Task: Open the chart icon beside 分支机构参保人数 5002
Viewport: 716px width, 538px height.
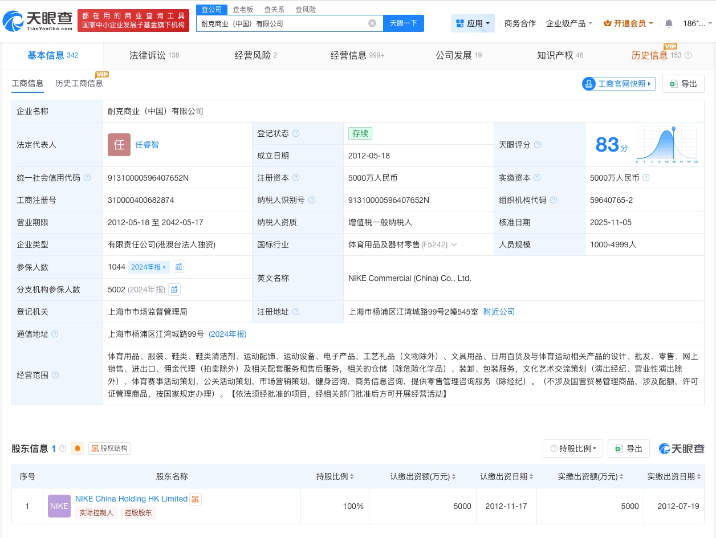Action: [x=174, y=290]
